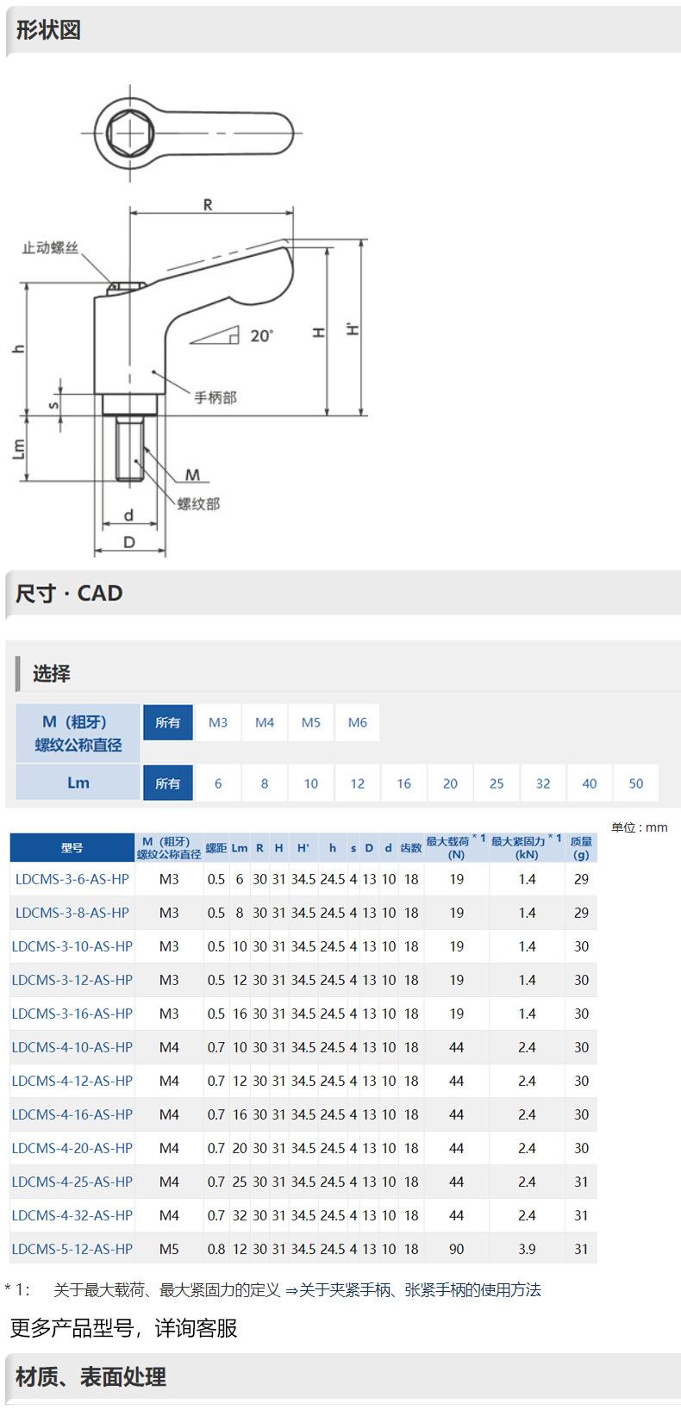The image size is (681, 1410).
Task: Open model LDCMS-4-32-AS-HP link
Action: pyautogui.click(x=72, y=1215)
